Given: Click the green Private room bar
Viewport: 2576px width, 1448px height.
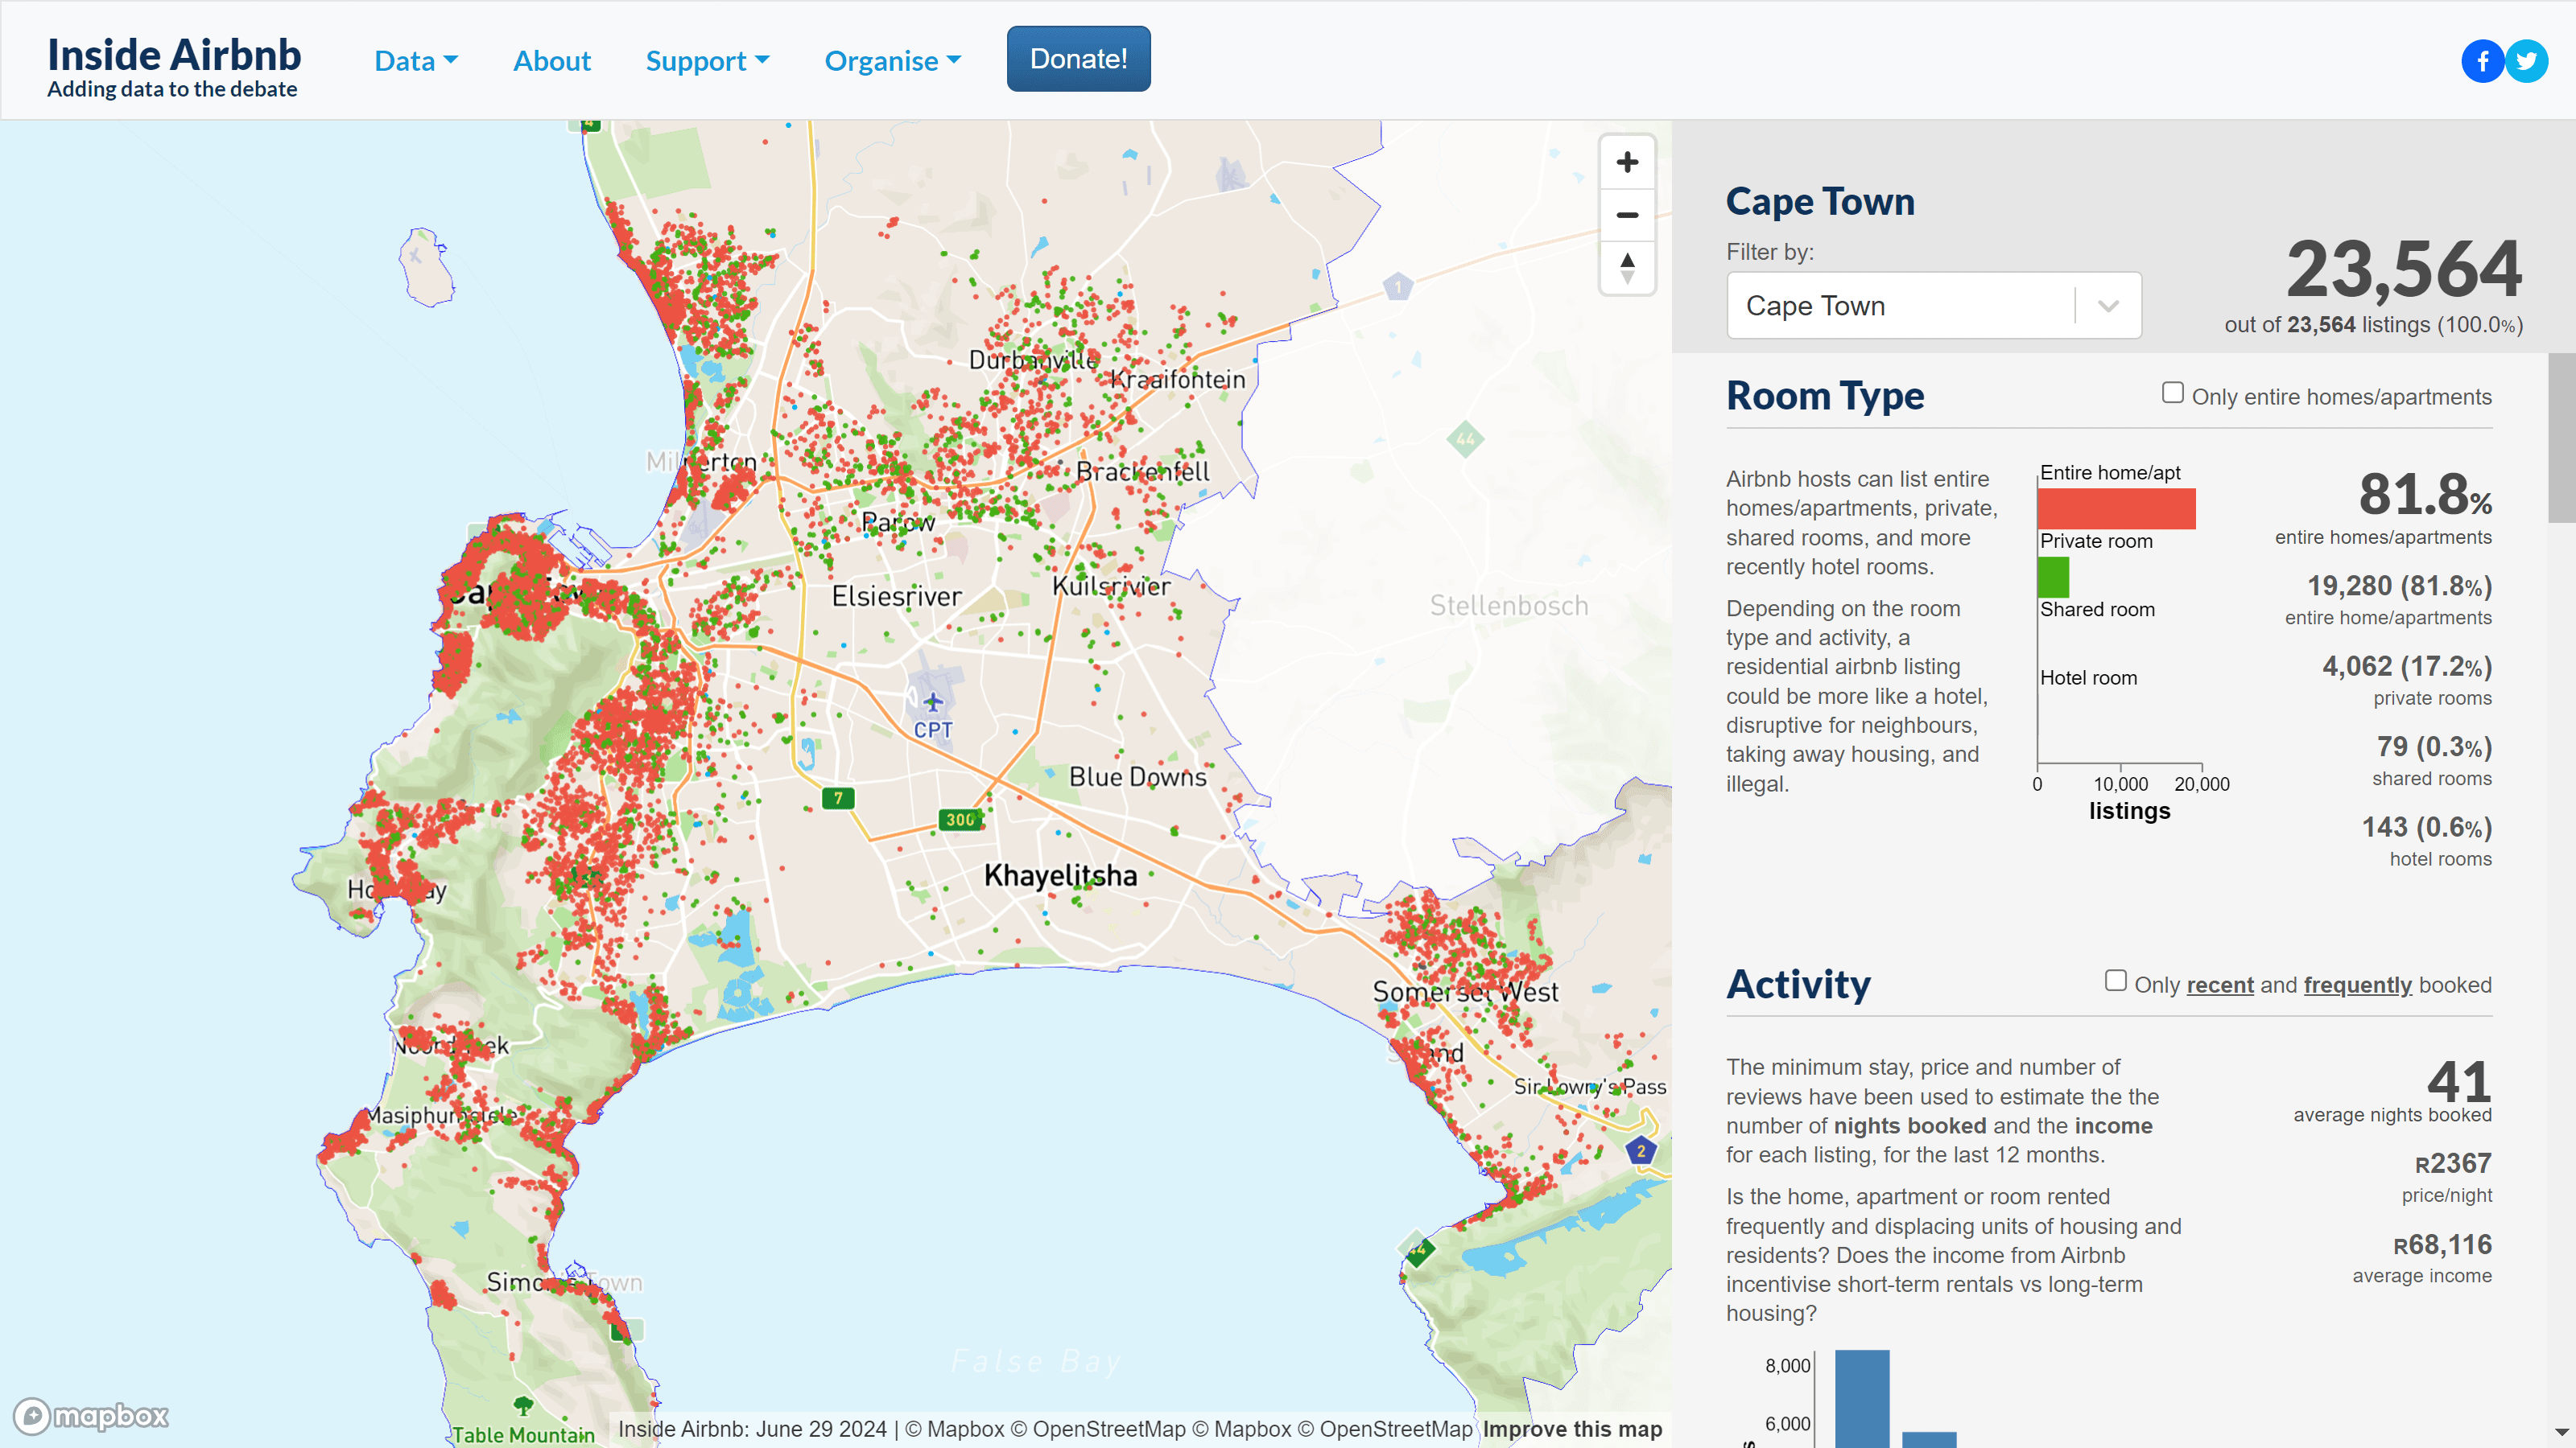Looking at the screenshot, I should point(2053,577).
